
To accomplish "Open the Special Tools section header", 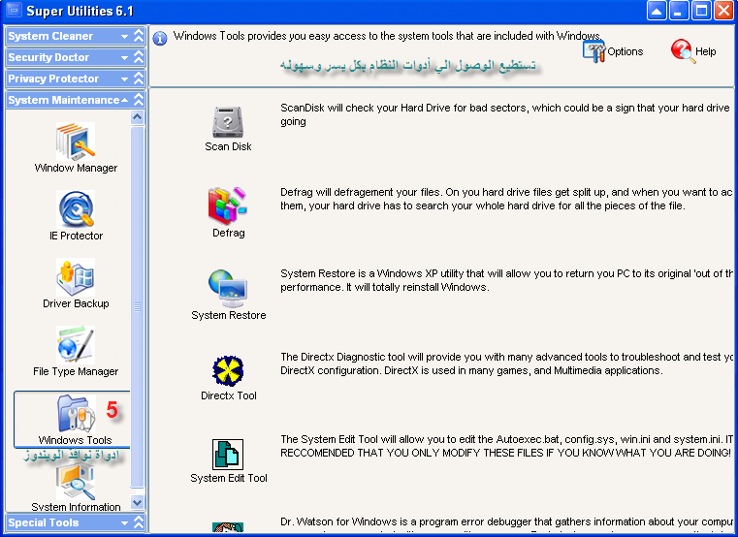I will click(x=76, y=522).
